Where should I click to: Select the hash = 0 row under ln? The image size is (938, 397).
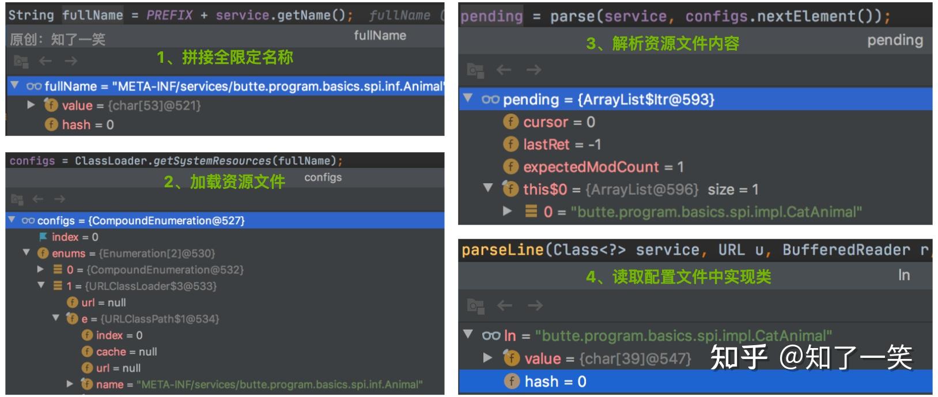click(x=555, y=381)
